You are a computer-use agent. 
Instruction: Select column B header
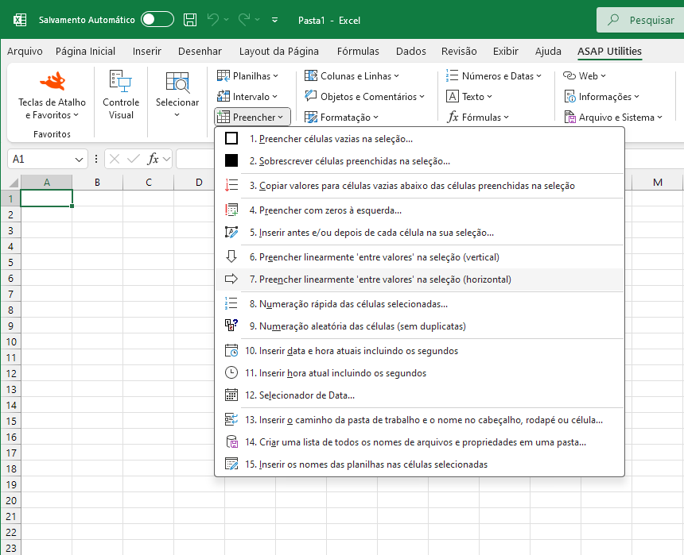(x=97, y=182)
